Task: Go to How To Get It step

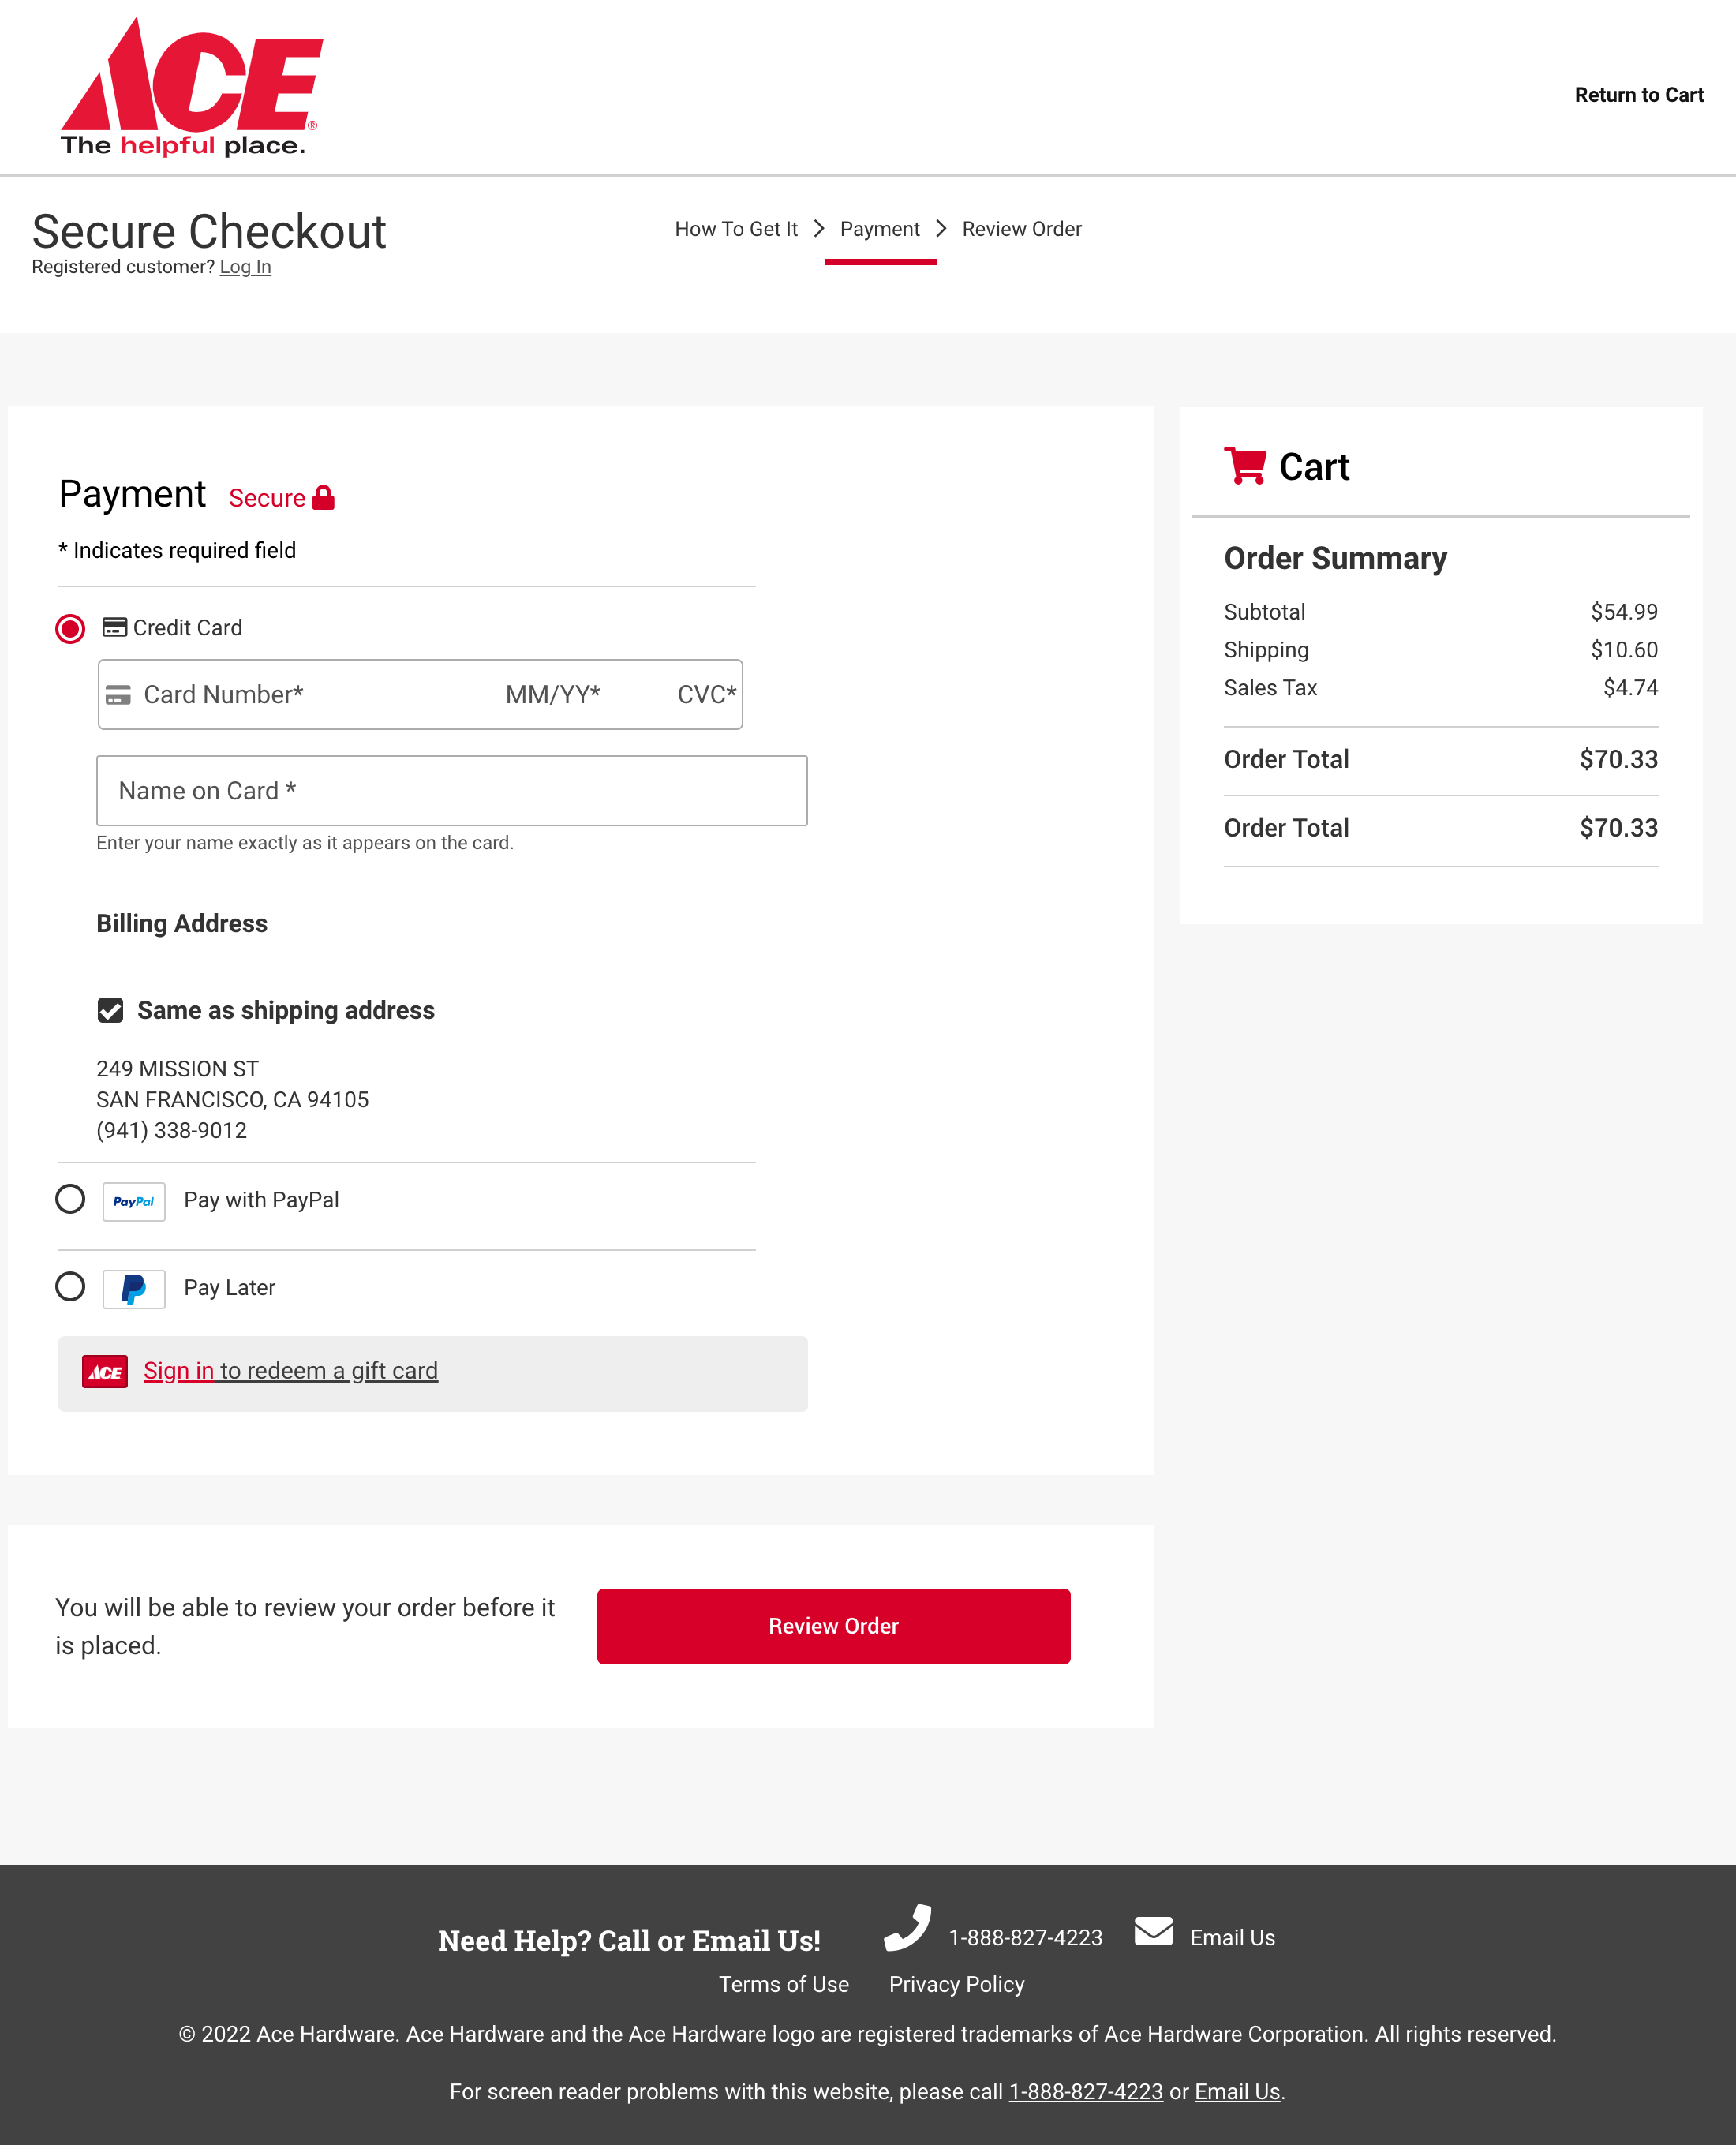Action: point(736,229)
